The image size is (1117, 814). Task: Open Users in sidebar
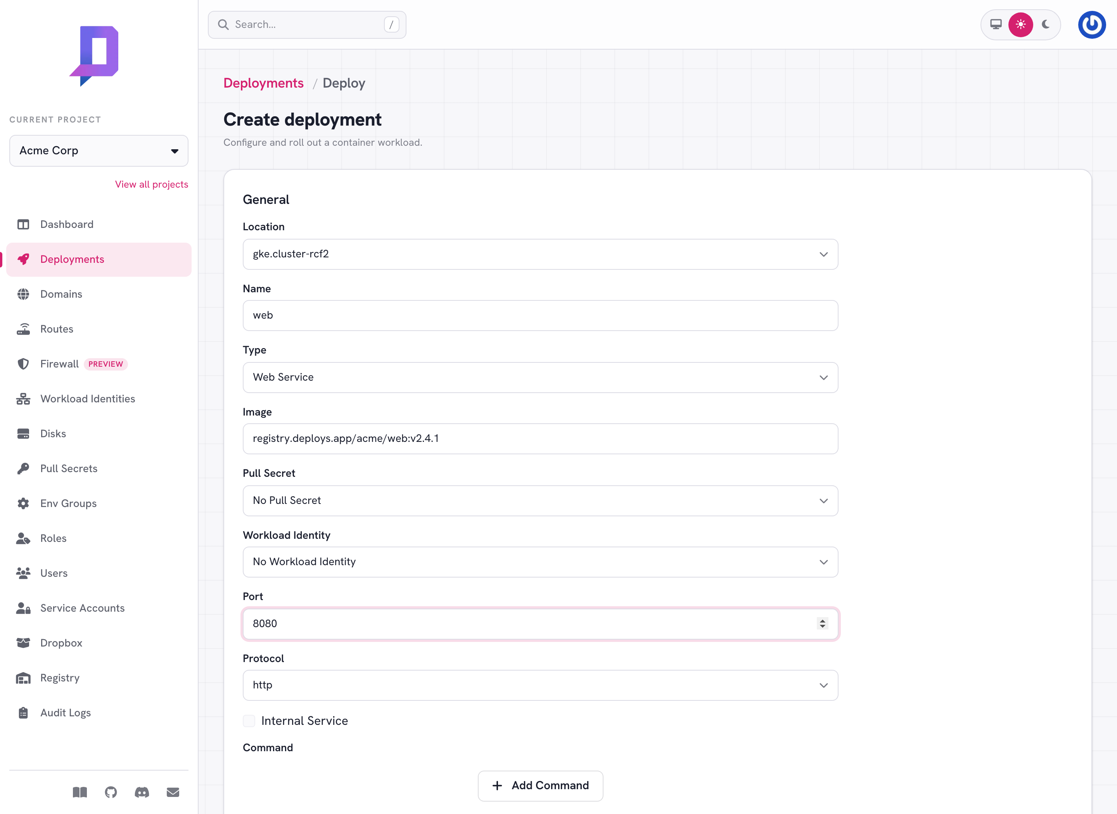(99, 573)
